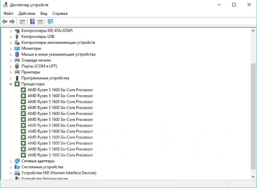Select the Программные устройства label
The width and height of the screenshot is (257, 188).
[45, 78]
